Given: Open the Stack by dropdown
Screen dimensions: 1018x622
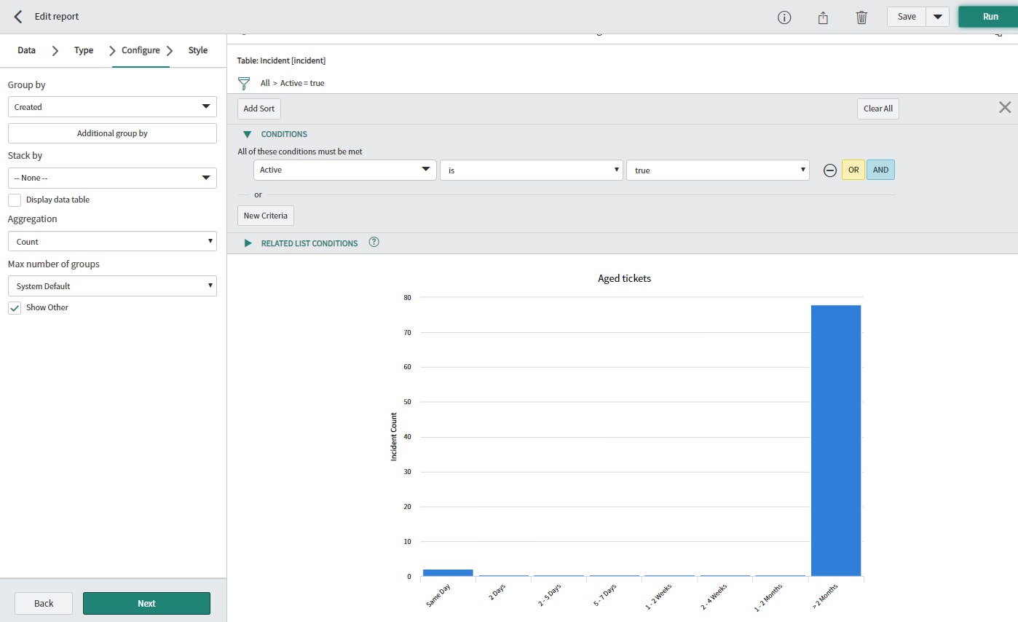Looking at the screenshot, I should pos(112,178).
